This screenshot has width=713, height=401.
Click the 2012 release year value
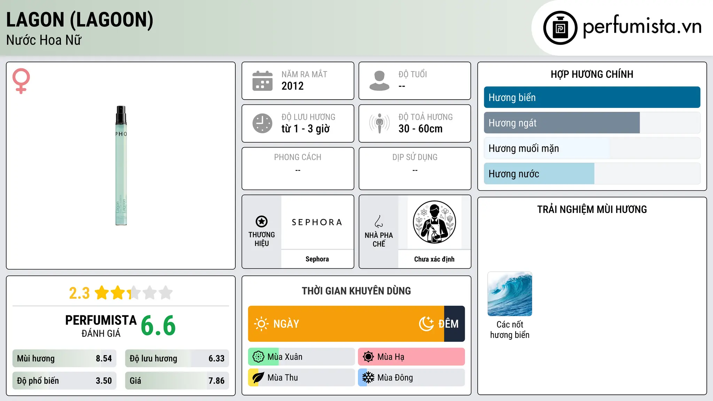(x=292, y=86)
